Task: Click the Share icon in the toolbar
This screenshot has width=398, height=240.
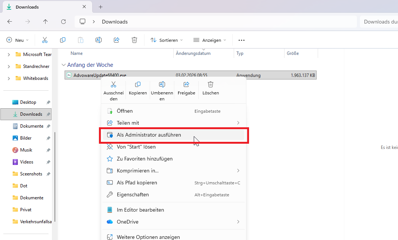Action: [116, 40]
